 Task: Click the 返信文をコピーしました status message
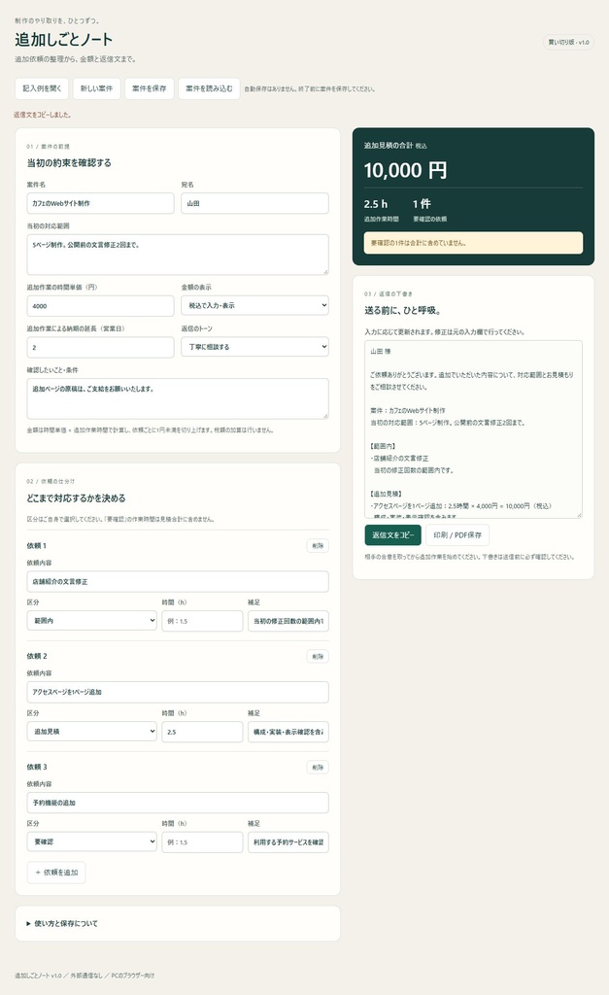coord(43,115)
